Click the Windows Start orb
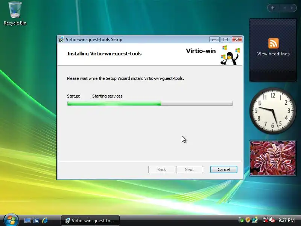The height and width of the screenshot is (226, 301). click(11, 220)
